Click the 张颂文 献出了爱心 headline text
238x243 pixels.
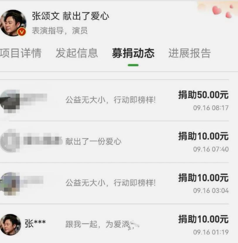[71, 16]
